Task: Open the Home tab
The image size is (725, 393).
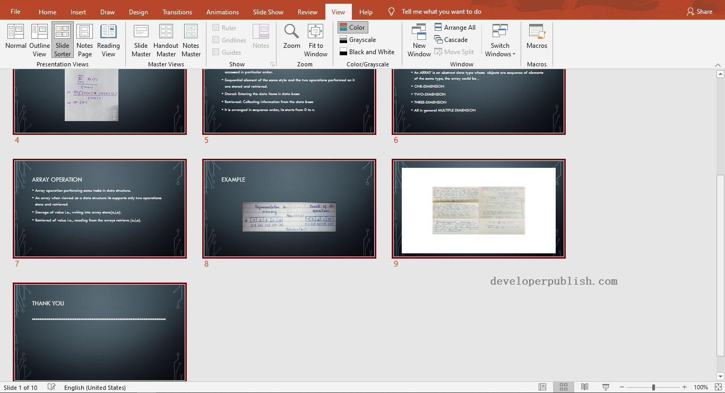Action: (x=47, y=12)
